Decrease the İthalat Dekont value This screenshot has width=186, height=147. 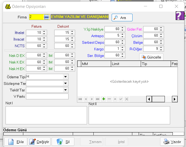(72, 34)
